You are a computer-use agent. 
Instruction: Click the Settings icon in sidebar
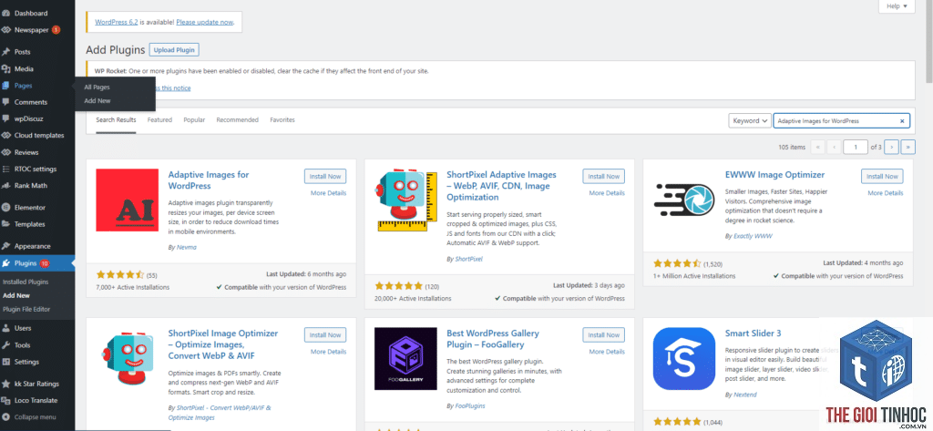pyautogui.click(x=6, y=362)
